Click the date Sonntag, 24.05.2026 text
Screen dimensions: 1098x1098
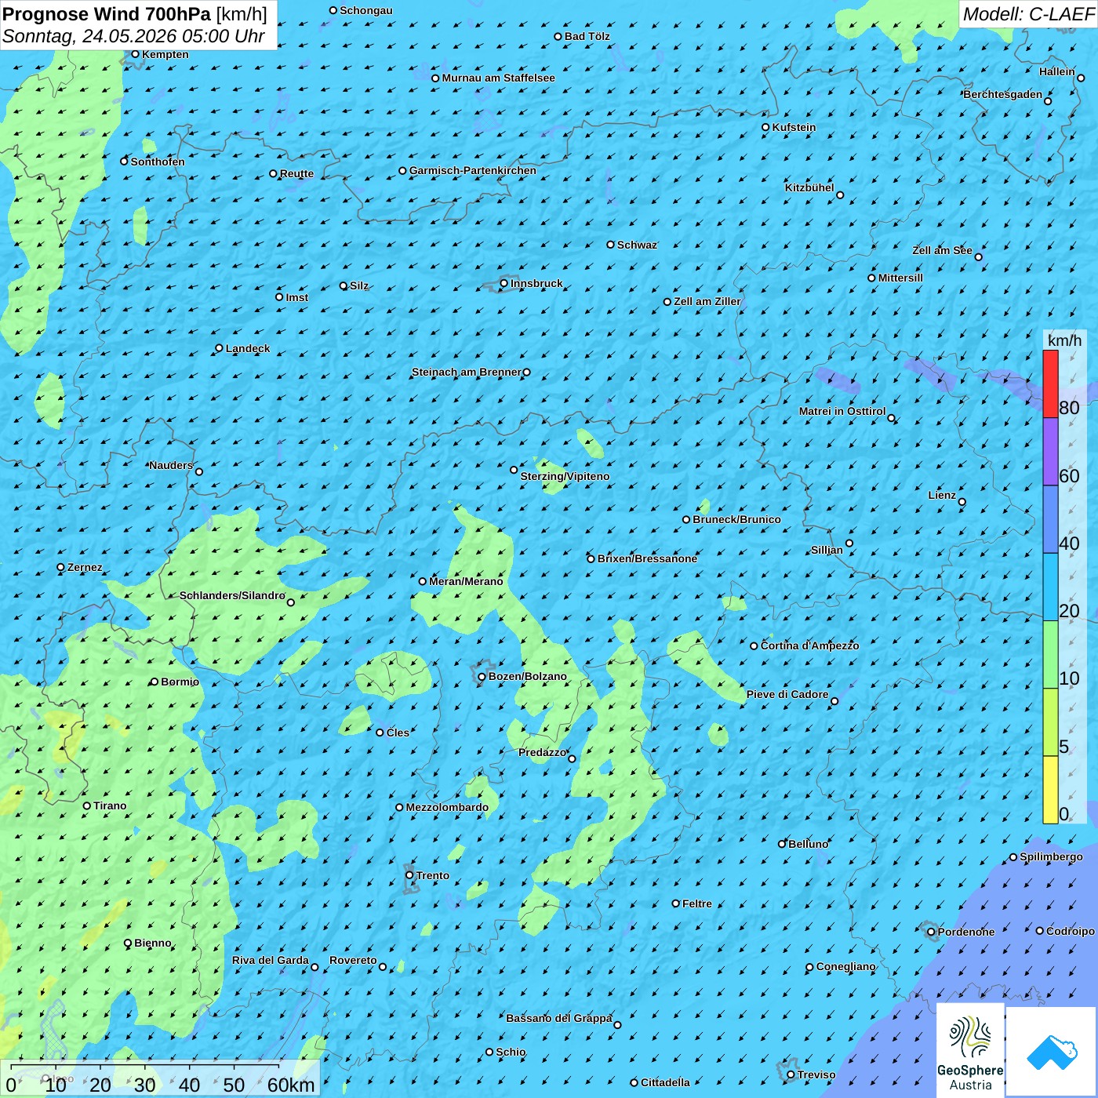click(x=90, y=36)
